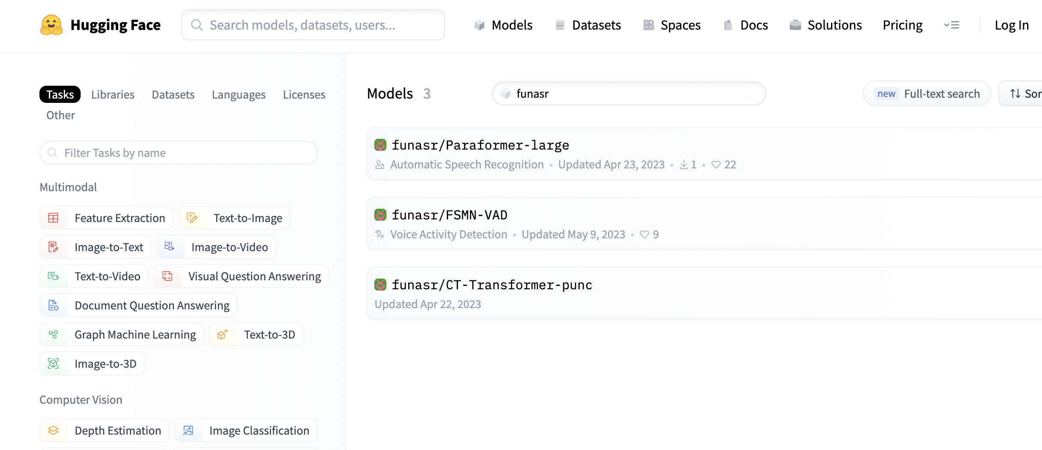Viewport: 1042px width, 450px height.
Task: Click the Voice Activity Detection task icon
Action: pyautogui.click(x=380, y=234)
